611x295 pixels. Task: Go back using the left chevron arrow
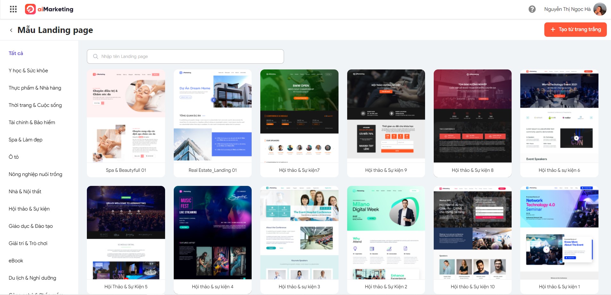[x=11, y=30]
